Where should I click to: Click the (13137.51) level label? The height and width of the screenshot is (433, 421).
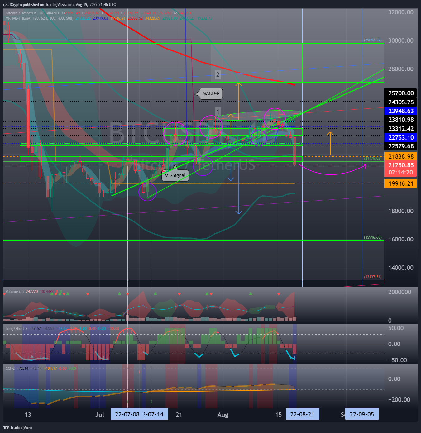373,277
